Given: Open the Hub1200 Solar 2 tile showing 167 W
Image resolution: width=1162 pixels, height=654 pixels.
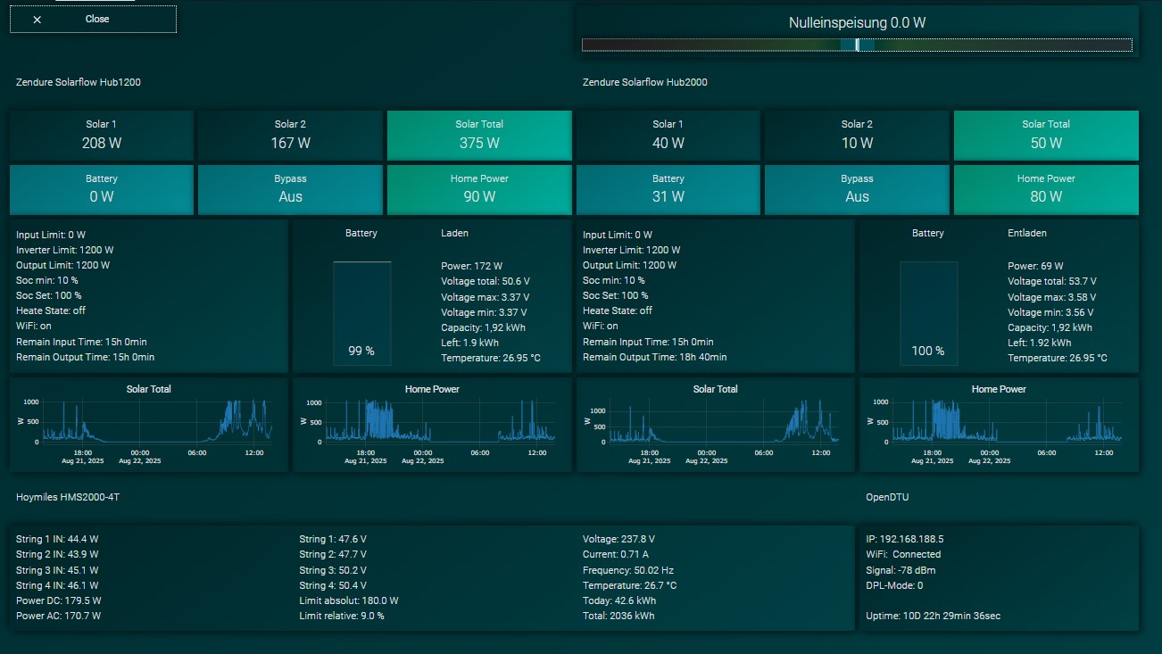Looking at the screenshot, I should click(290, 135).
